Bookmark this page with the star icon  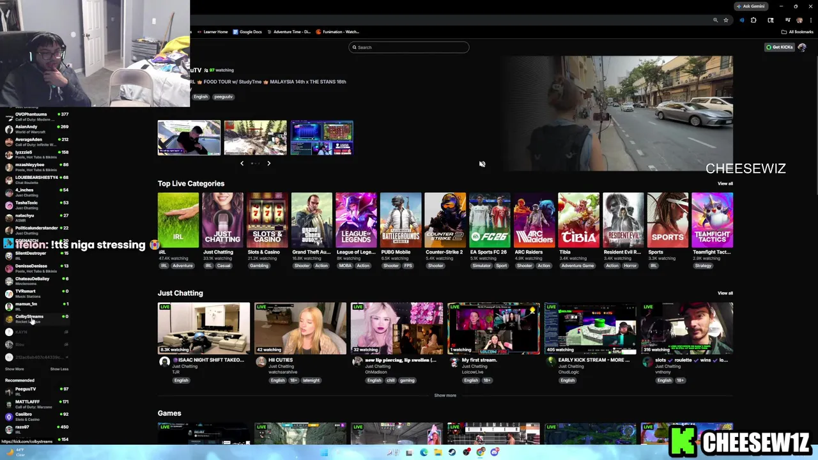click(725, 20)
